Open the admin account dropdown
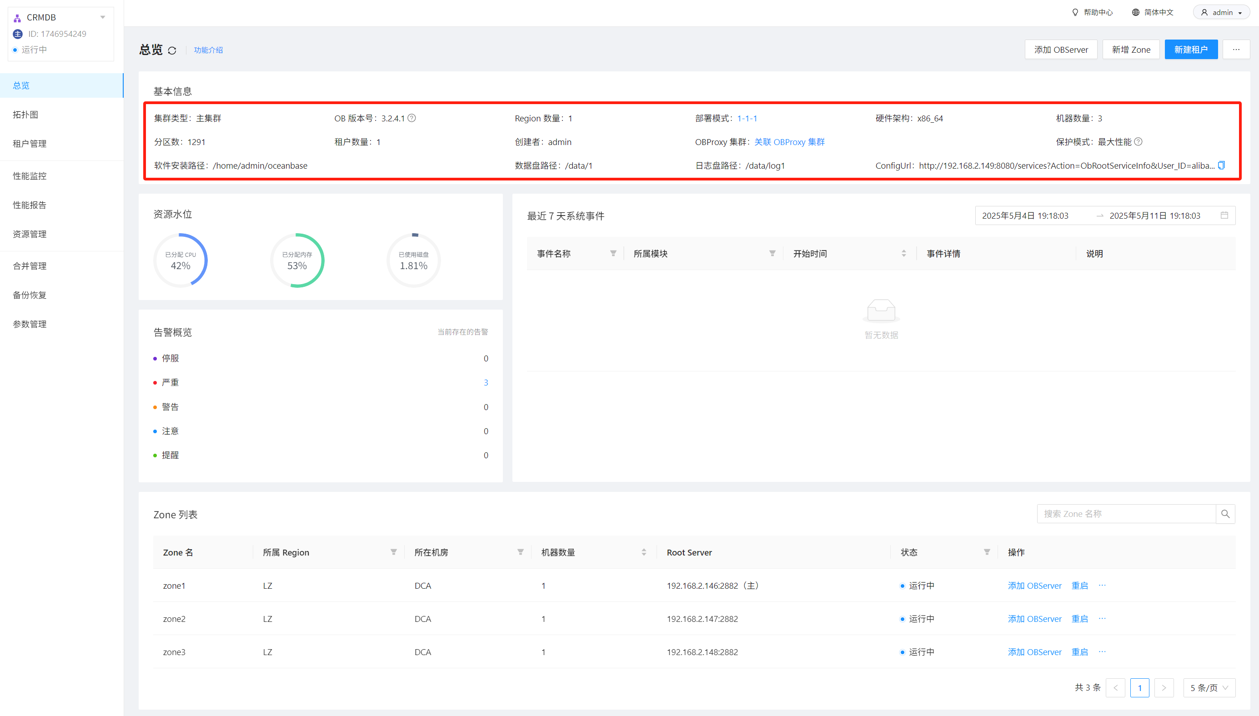The height and width of the screenshot is (716, 1259). click(1222, 12)
